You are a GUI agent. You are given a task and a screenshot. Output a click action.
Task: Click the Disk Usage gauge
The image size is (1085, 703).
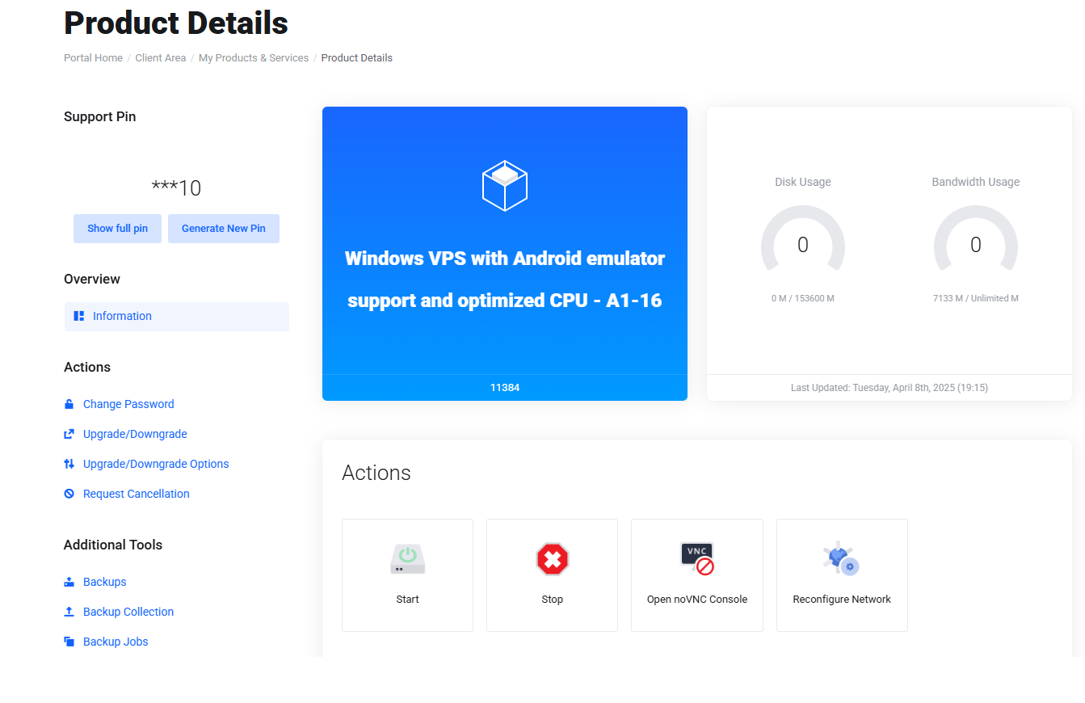tap(803, 238)
